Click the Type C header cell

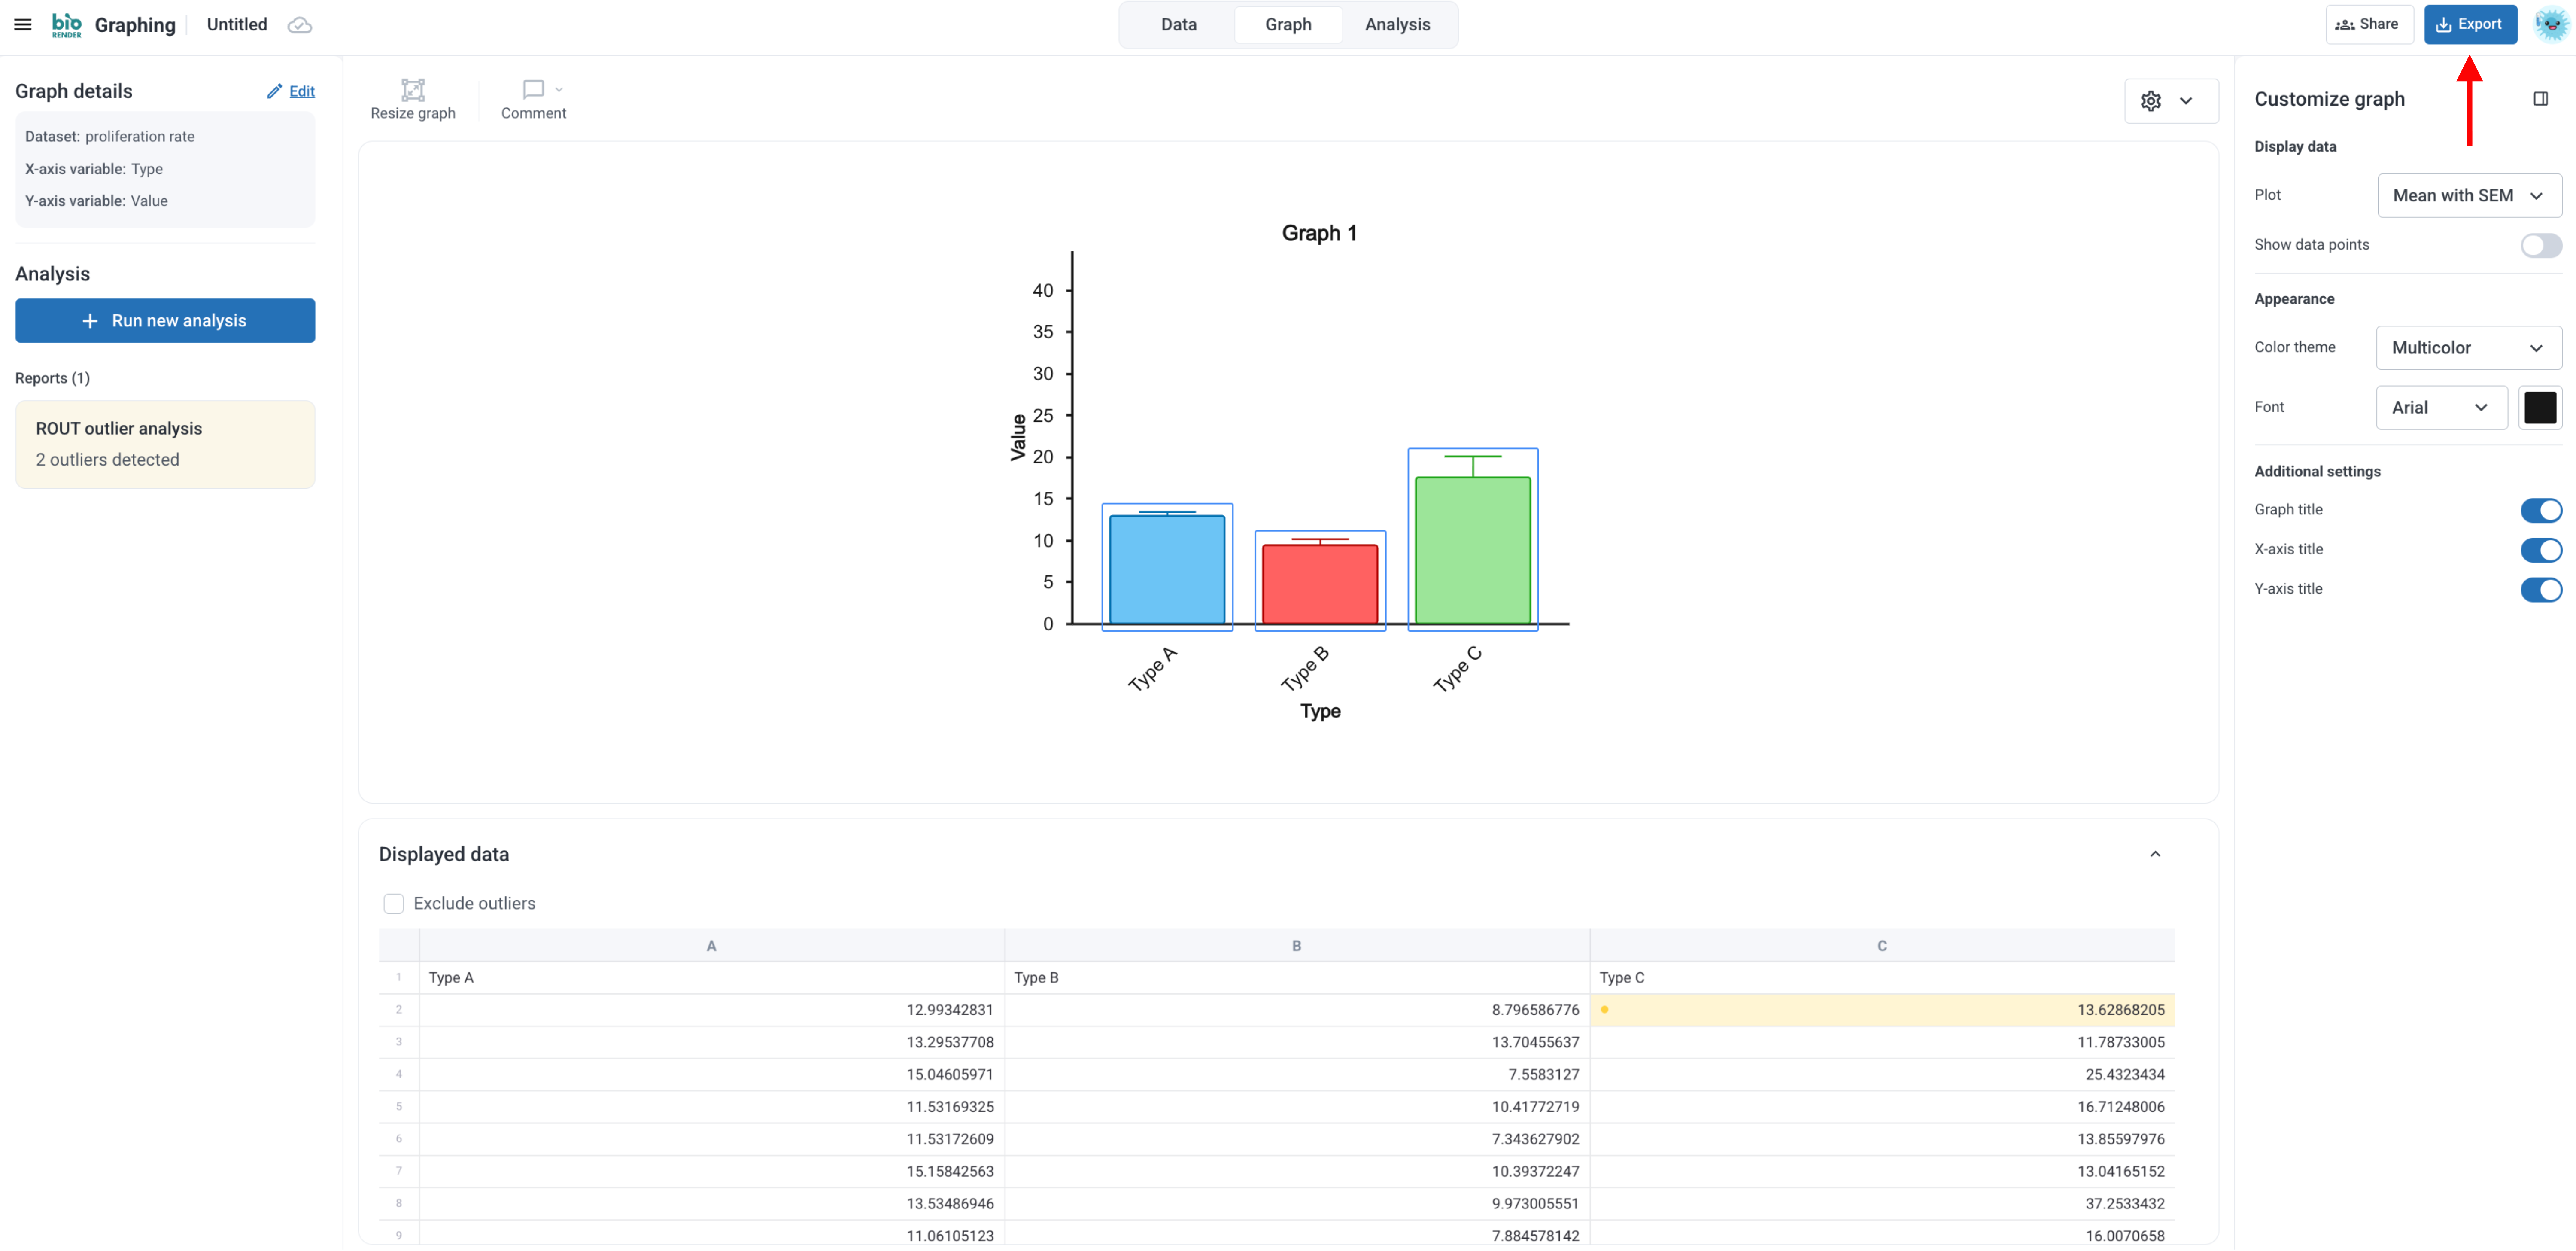point(1882,978)
